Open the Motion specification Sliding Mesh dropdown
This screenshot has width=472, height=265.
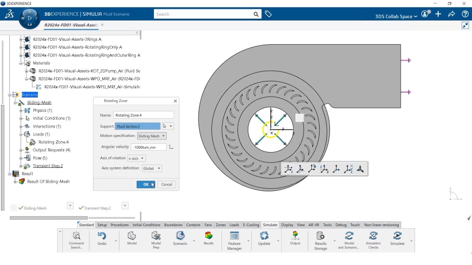click(x=152, y=136)
